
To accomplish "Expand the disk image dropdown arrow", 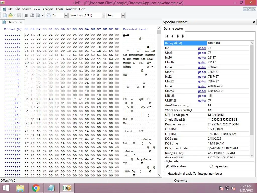I will [x=42, y=15].
